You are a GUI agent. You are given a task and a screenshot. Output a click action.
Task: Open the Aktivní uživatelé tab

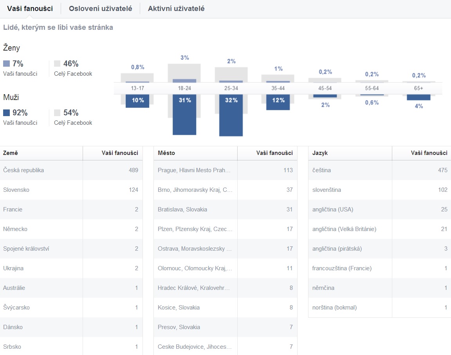coord(176,9)
